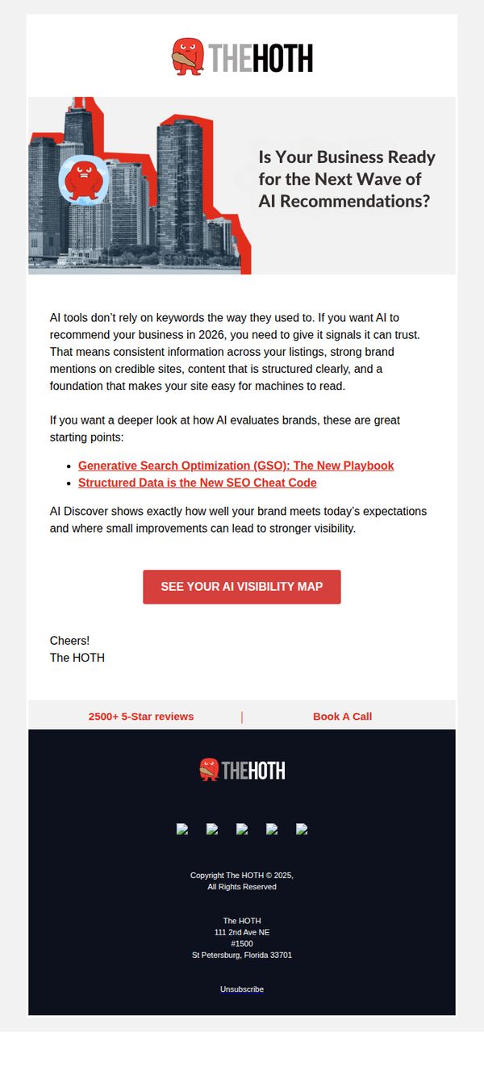Click the St Petersburg, Florida address line
Screen dimensions: 484x1083
pyautogui.click(x=242, y=955)
